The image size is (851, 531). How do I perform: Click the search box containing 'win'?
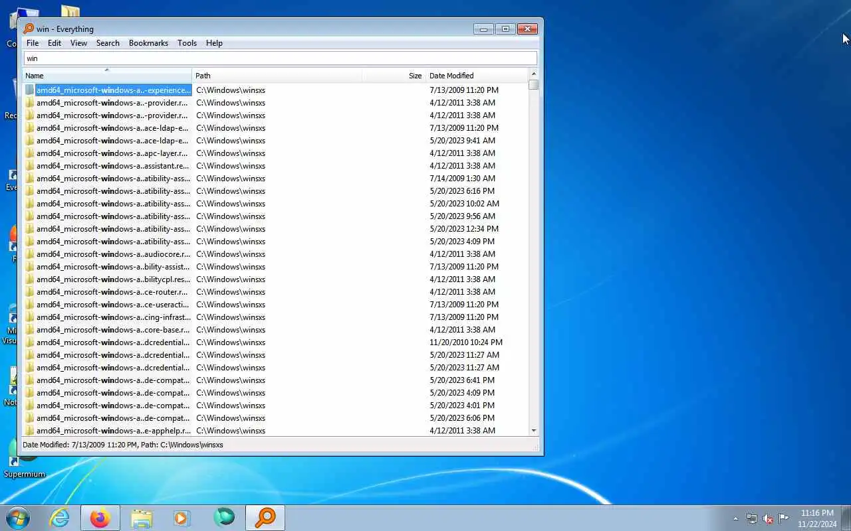click(280, 58)
